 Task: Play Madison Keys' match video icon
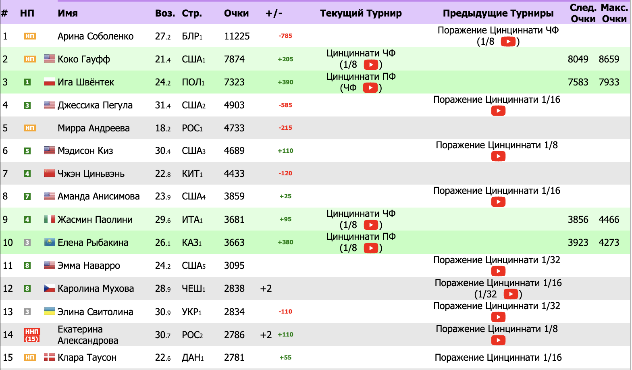coord(498,156)
